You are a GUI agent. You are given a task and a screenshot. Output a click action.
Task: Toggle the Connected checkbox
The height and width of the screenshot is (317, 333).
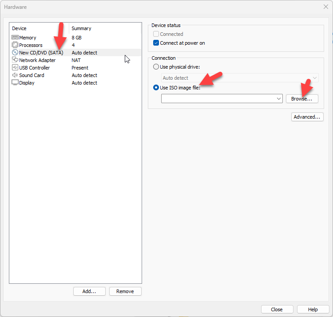point(156,34)
